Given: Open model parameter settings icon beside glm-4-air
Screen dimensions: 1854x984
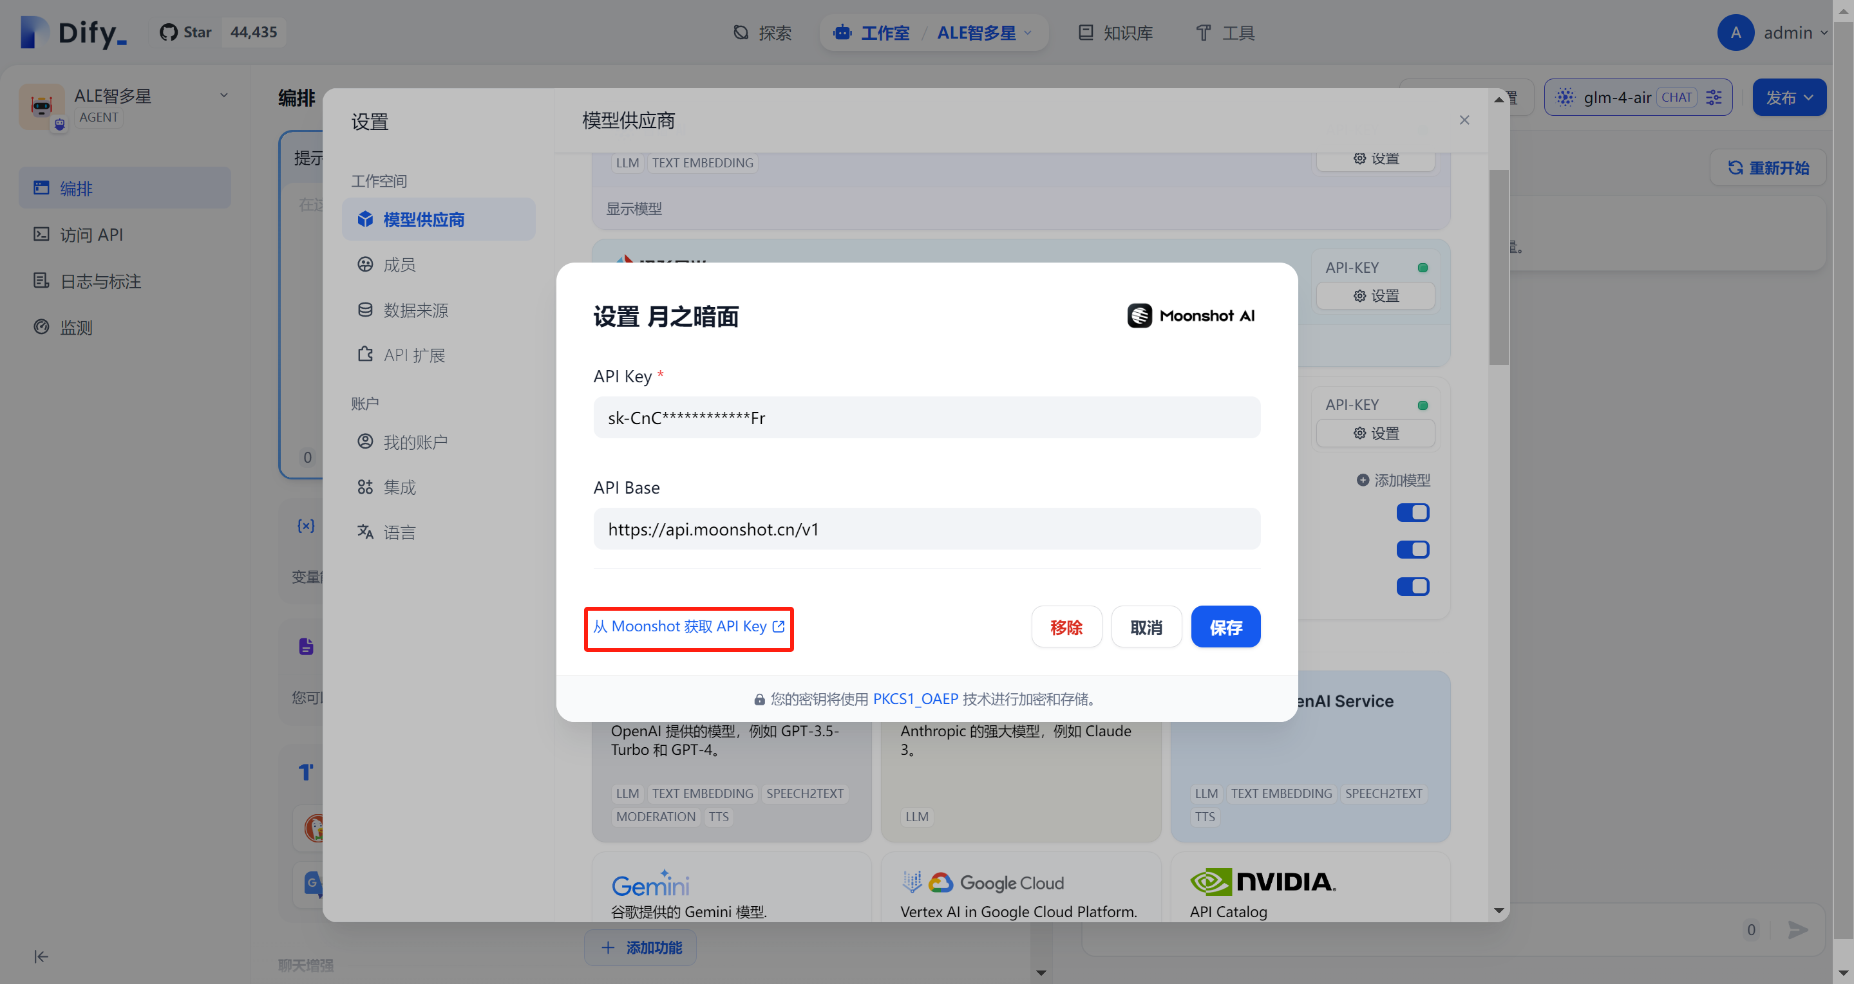Looking at the screenshot, I should click(x=1714, y=97).
